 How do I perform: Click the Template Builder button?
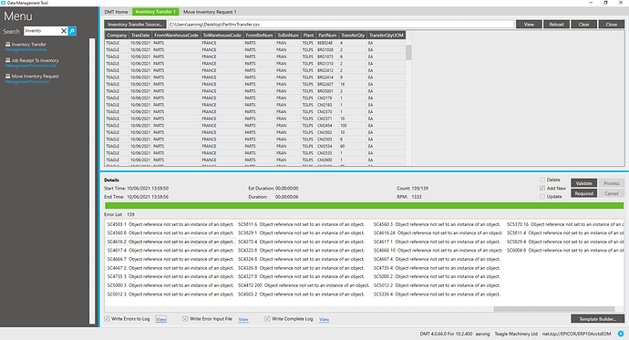[x=598, y=319]
